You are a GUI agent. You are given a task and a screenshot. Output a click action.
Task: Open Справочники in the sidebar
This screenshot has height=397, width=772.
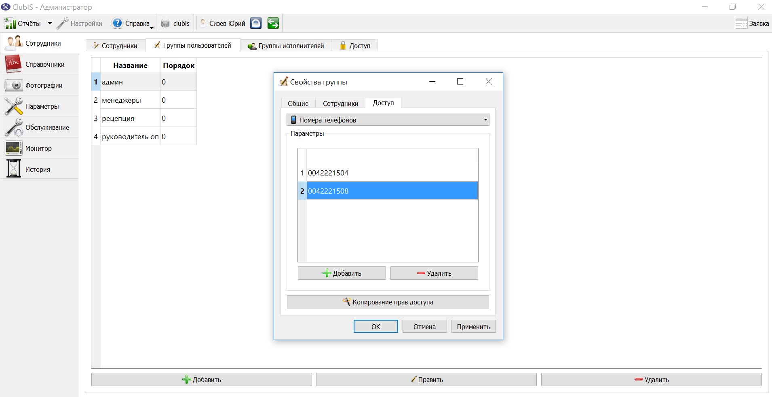(x=40, y=64)
